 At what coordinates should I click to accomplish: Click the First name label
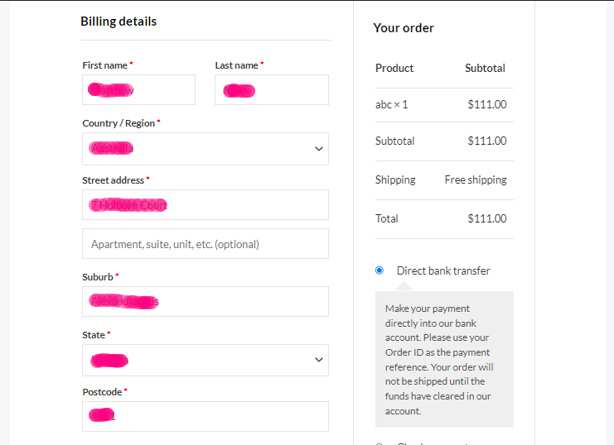pos(105,65)
